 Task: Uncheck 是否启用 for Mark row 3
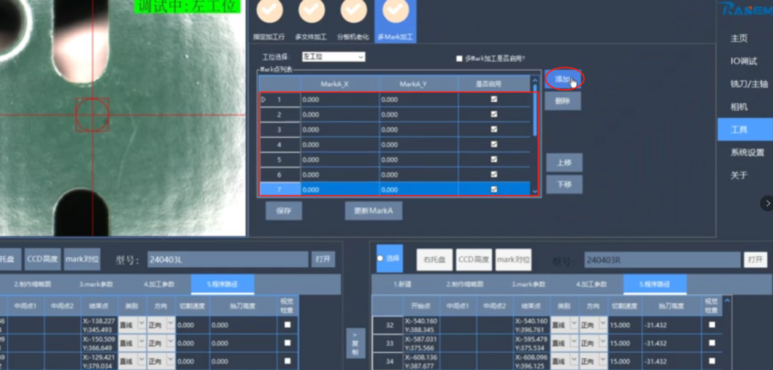494,129
